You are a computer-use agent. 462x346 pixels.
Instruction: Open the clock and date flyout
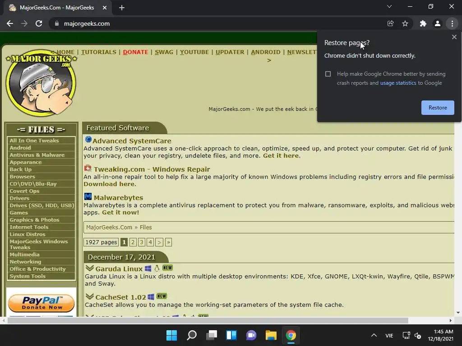tap(441, 335)
